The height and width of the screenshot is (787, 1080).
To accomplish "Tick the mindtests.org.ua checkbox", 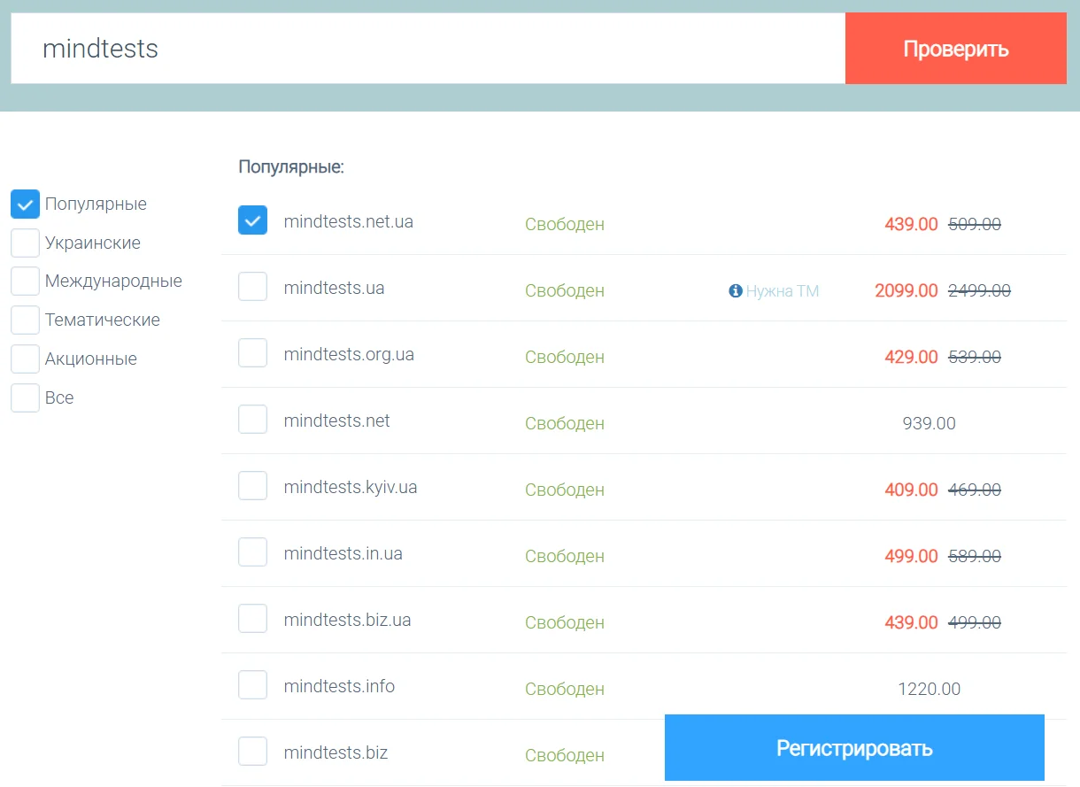I will (x=253, y=353).
